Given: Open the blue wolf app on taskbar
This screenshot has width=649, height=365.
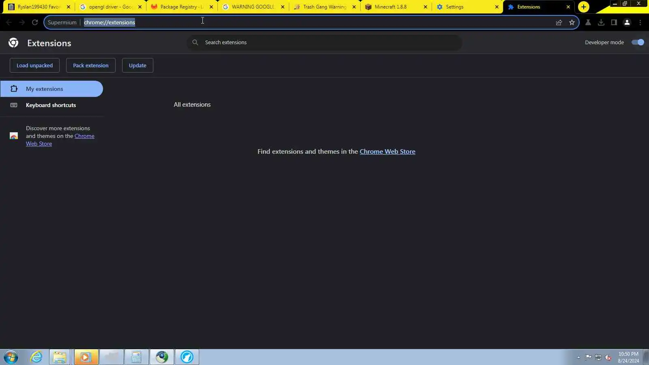Looking at the screenshot, I should pos(187,357).
